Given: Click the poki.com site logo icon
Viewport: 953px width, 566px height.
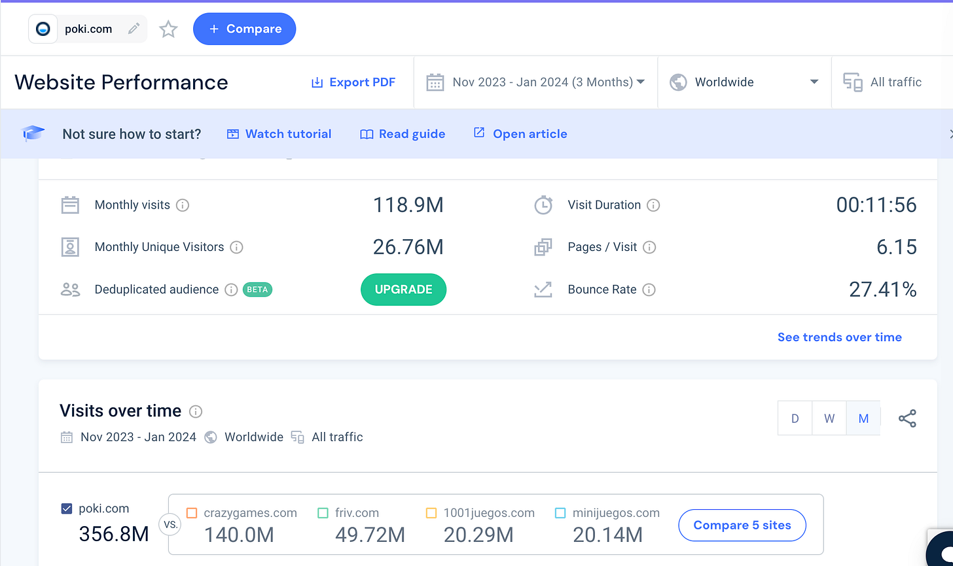Looking at the screenshot, I should [43, 29].
